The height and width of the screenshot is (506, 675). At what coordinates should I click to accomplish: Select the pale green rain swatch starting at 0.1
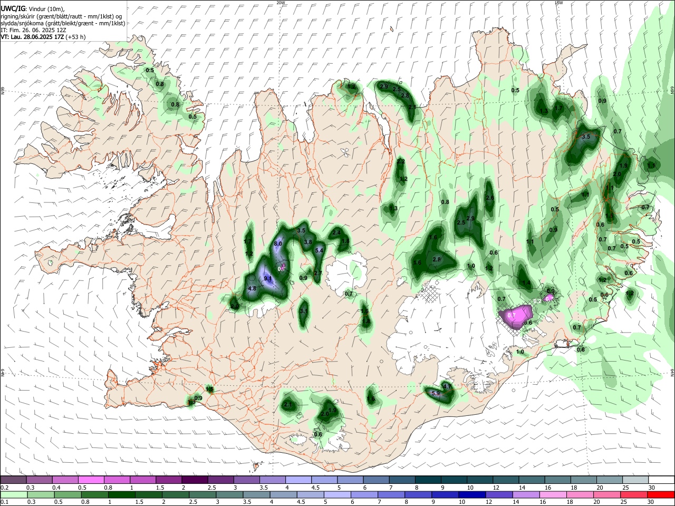tap(13, 494)
